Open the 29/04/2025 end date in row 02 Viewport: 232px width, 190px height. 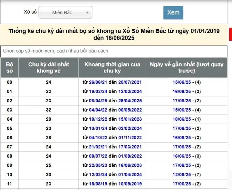point(130,101)
